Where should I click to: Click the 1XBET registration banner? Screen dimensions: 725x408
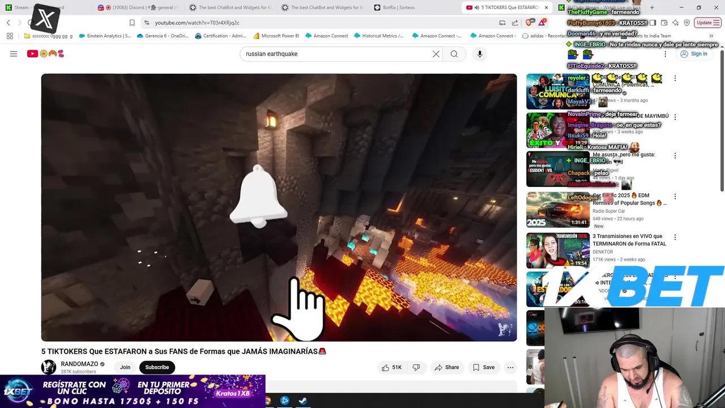133,391
